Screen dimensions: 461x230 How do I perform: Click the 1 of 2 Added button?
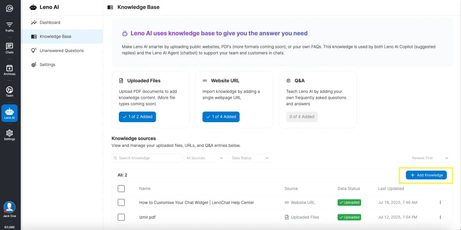(137, 117)
